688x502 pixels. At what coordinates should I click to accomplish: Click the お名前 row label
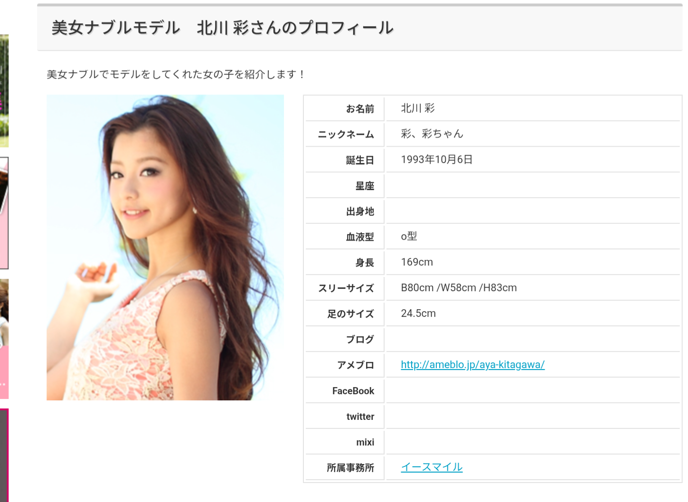click(360, 109)
